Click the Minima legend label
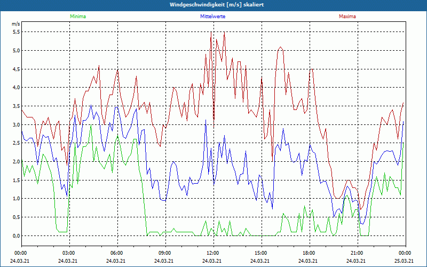This screenshot has height=267, width=427. (77, 17)
